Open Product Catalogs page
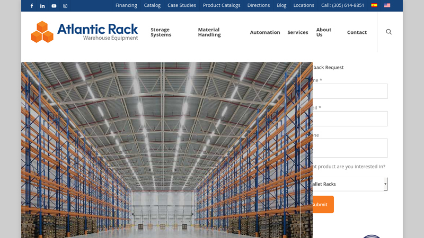 222,5
